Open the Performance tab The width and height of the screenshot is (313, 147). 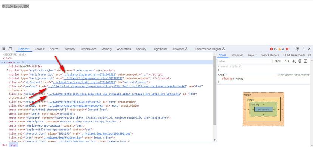click(x=88, y=49)
